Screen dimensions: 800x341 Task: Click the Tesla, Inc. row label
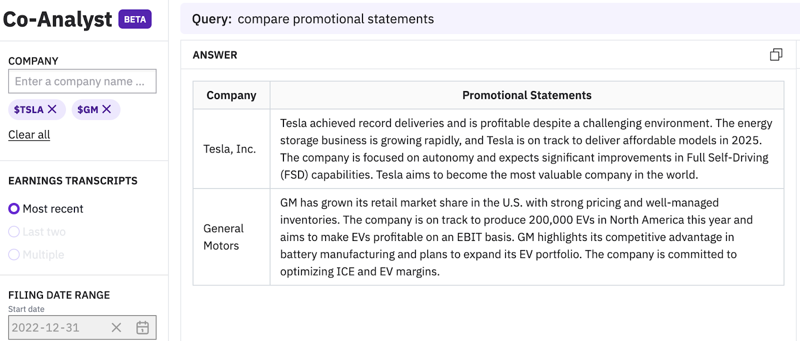(x=229, y=149)
